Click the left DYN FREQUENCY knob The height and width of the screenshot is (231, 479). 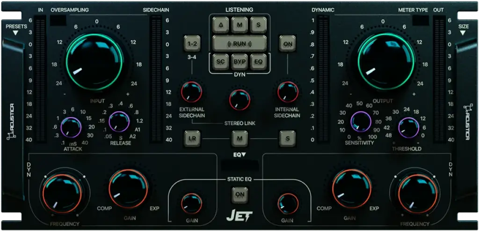pos(62,194)
